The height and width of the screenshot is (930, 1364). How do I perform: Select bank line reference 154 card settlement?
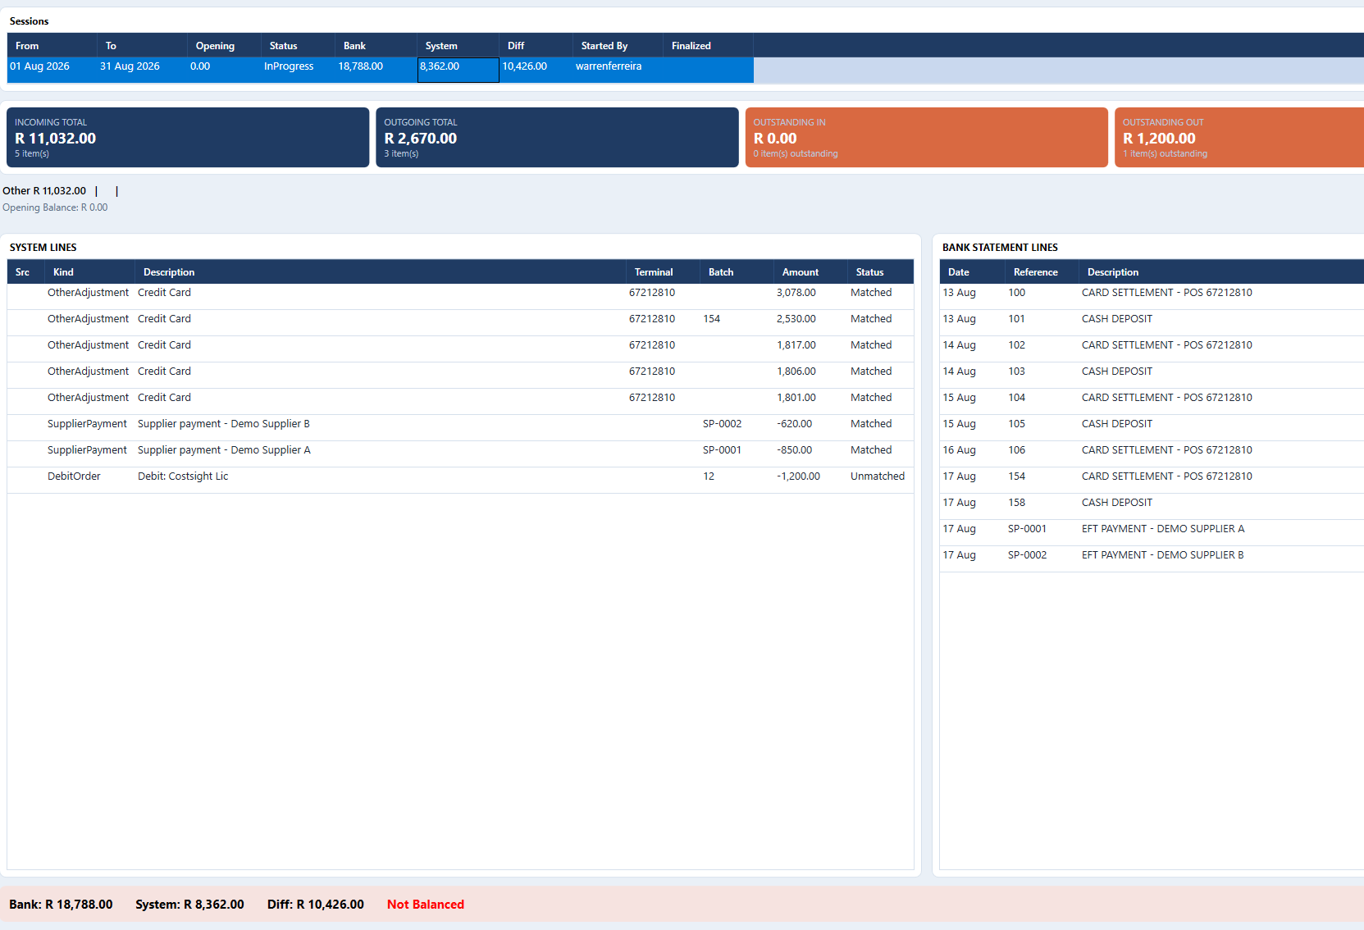tap(1152, 481)
